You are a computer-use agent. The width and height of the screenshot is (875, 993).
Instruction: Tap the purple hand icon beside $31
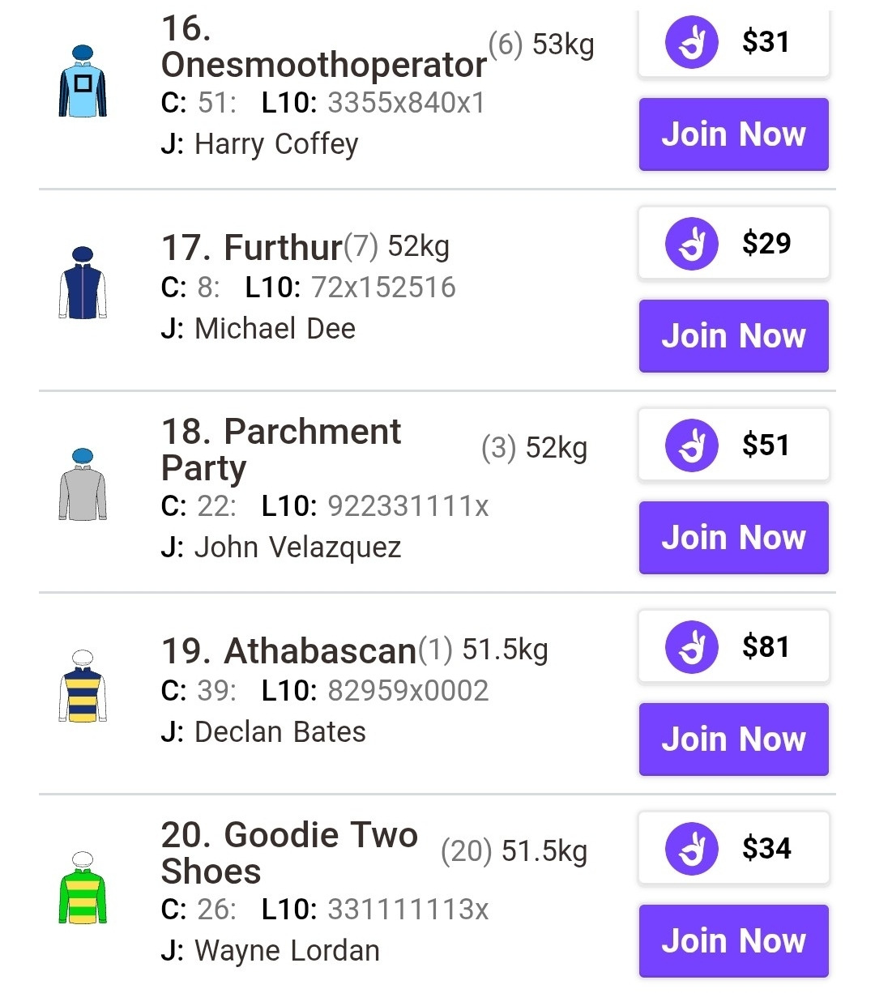tap(691, 42)
